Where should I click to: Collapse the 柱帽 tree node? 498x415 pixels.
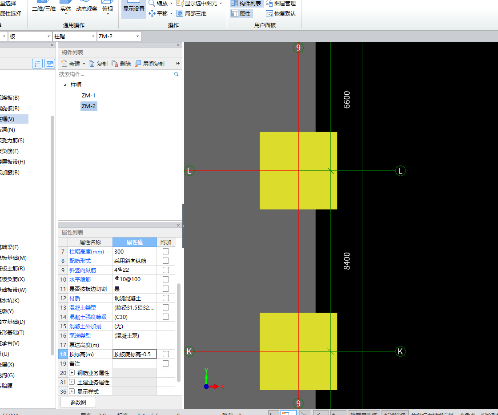point(65,85)
